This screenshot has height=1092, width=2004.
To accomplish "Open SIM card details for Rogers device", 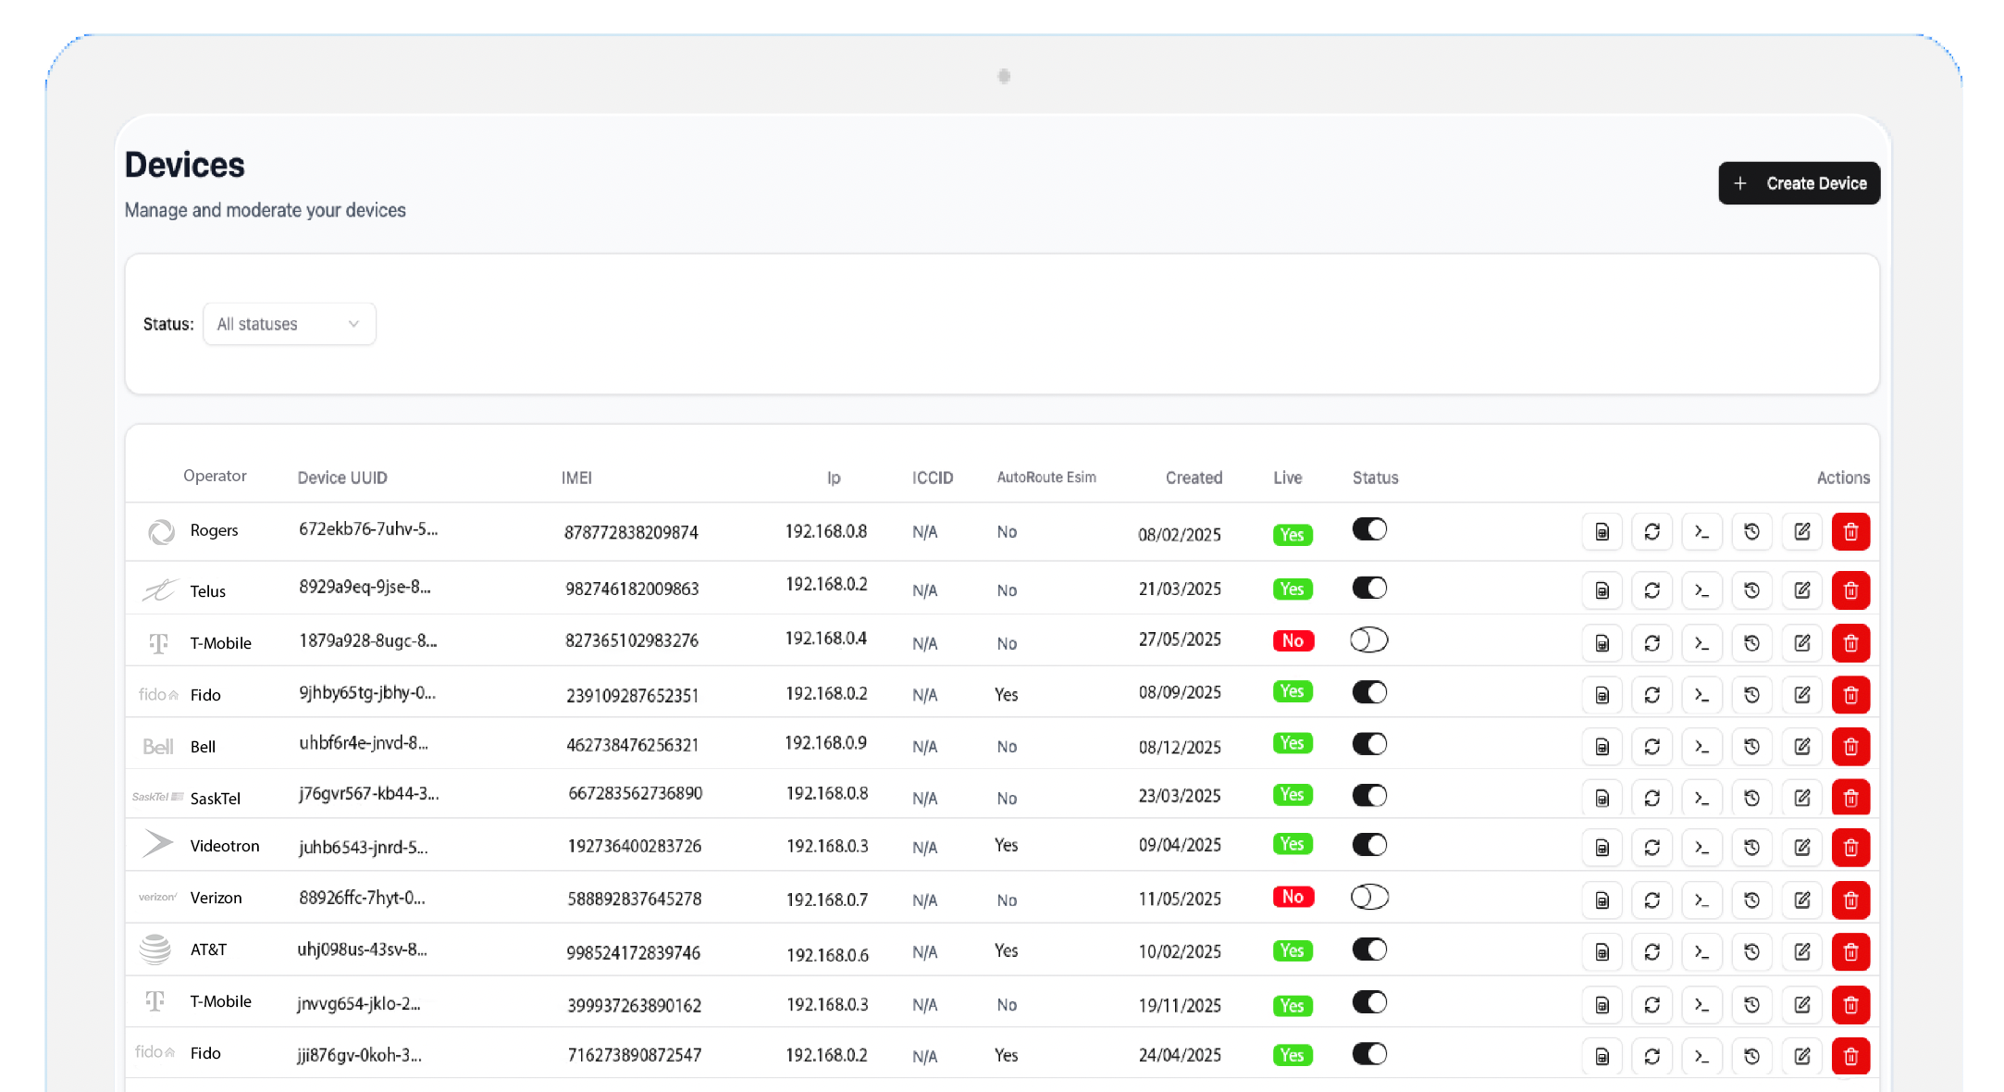I will tap(1602, 532).
